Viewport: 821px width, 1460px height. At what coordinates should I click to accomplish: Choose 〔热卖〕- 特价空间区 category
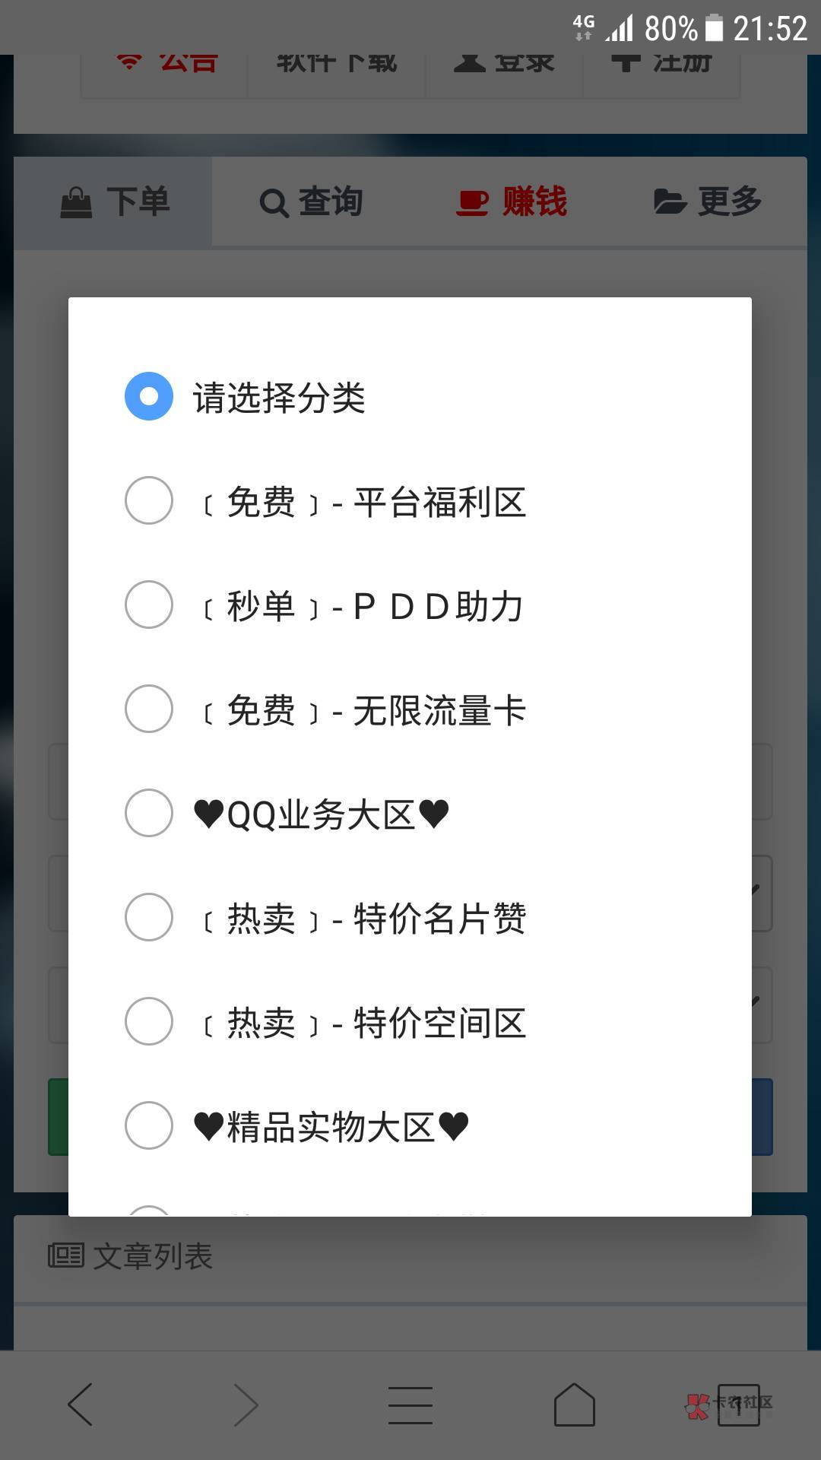tap(149, 1021)
